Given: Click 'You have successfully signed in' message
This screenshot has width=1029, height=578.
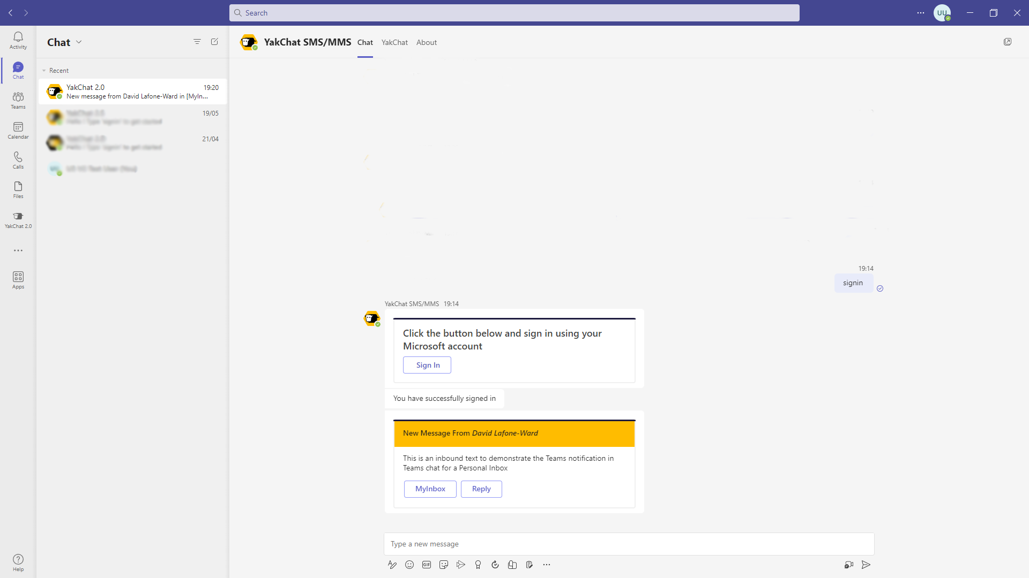Looking at the screenshot, I should pos(444,399).
